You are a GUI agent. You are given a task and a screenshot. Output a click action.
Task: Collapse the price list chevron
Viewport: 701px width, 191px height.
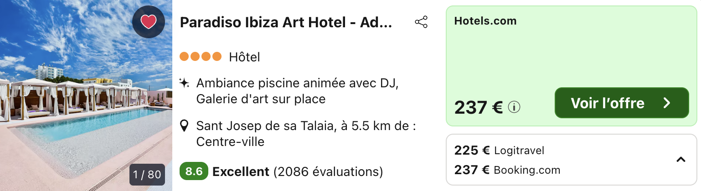point(680,160)
